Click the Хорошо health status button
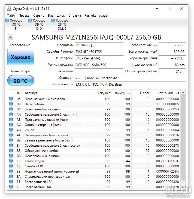This screenshot has width=194, height=199. tap(21, 57)
